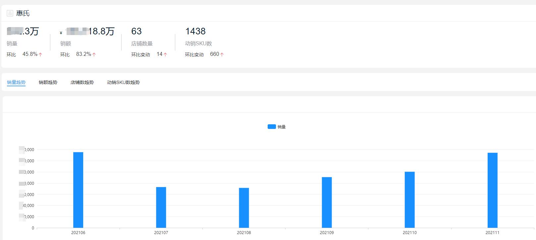This screenshot has width=536, height=240.
Task: Click the bar for month 202110
Action: [x=409, y=200]
